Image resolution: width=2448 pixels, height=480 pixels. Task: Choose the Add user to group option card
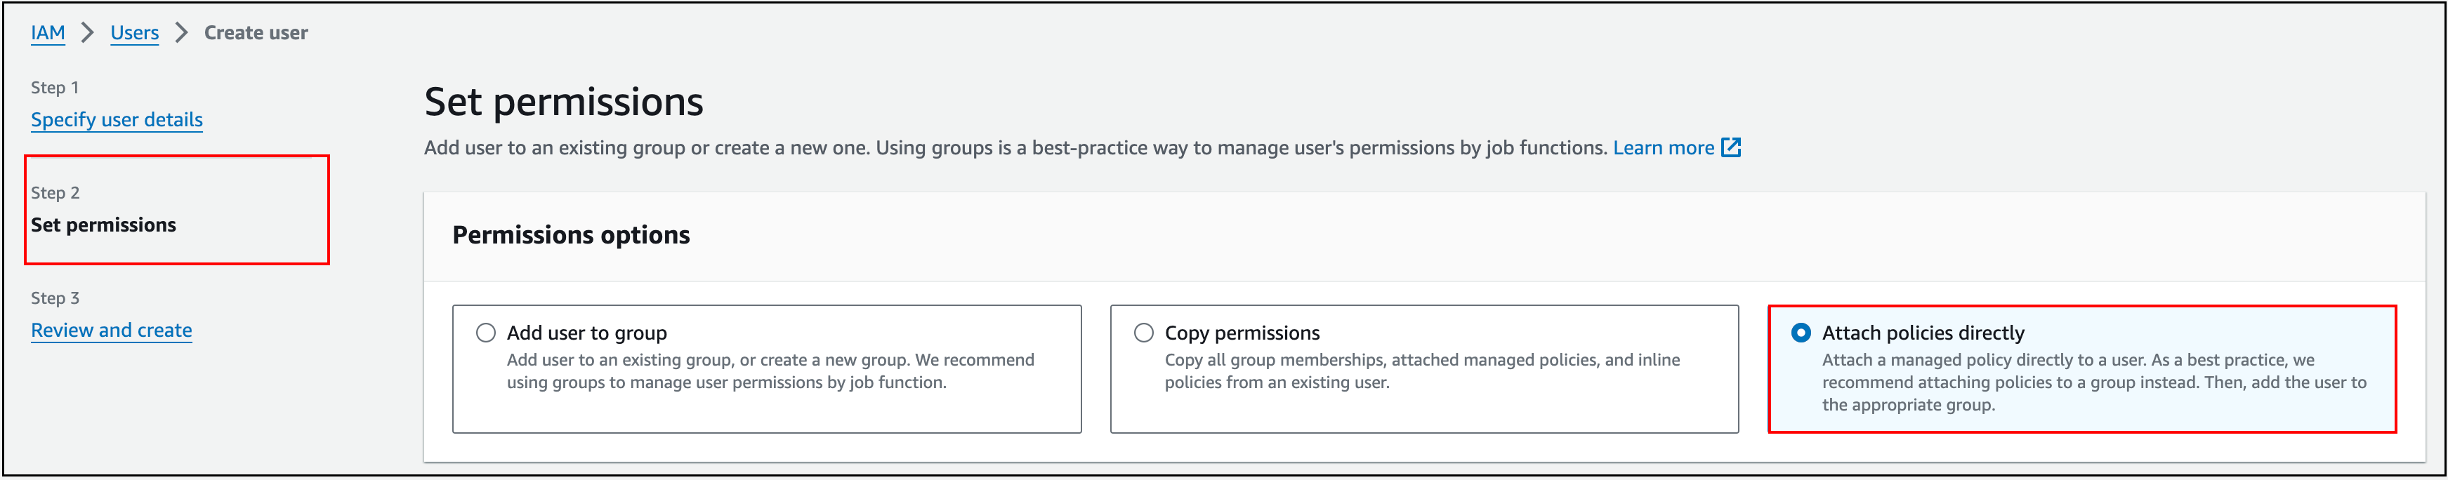(767, 369)
